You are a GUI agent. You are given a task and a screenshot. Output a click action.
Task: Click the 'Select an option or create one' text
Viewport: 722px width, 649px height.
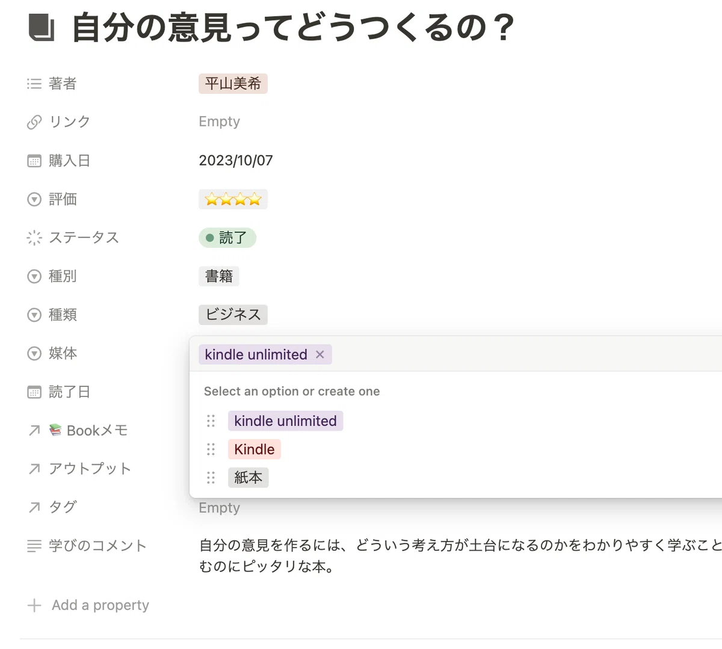point(292,391)
